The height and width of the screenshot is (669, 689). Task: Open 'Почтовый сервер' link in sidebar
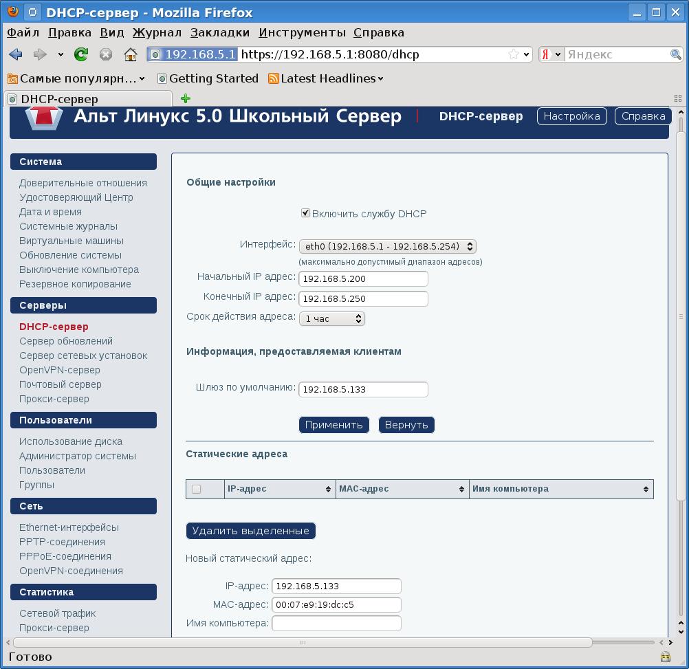pyautogui.click(x=61, y=384)
